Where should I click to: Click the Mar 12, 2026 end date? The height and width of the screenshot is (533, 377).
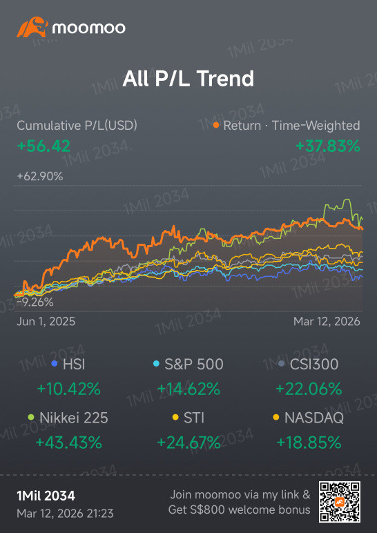pos(327,322)
